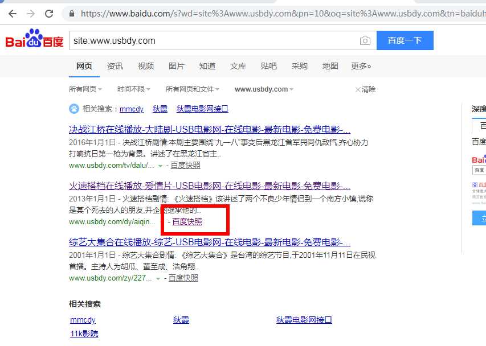This screenshot has height=346, width=486.
Task: Expand the arrow beside the zy/227 URL
Action: click(158, 279)
